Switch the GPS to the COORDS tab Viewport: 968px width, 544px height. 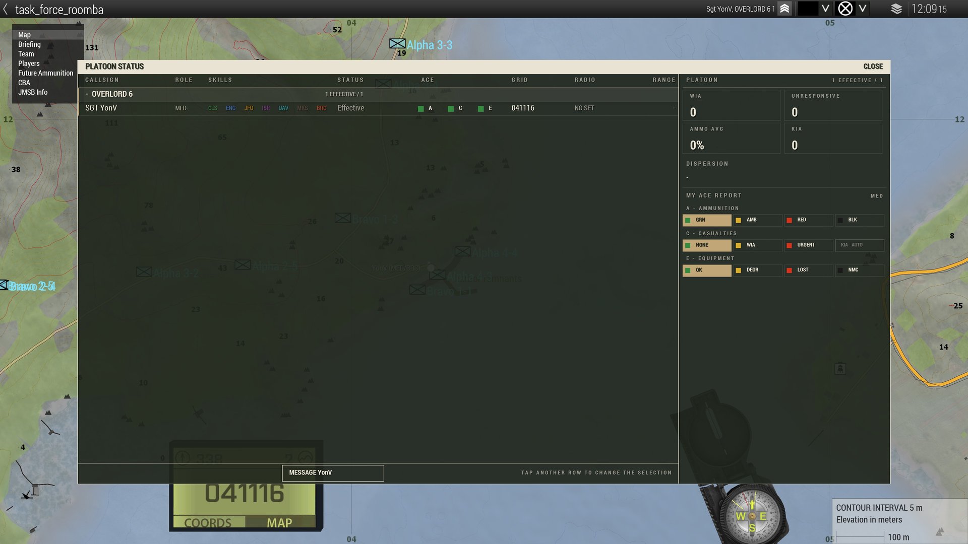pos(208,523)
